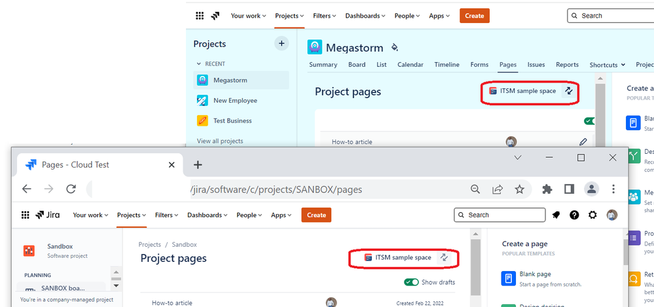Click Blank page template title in Sandbox
The image size is (654, 307).
[535, 274]
